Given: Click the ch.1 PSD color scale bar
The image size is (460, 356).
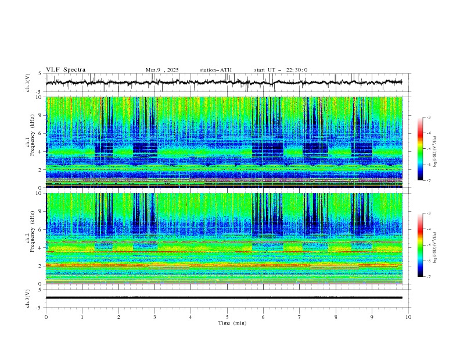Looking at the screenshot, I should coord(421,149).
